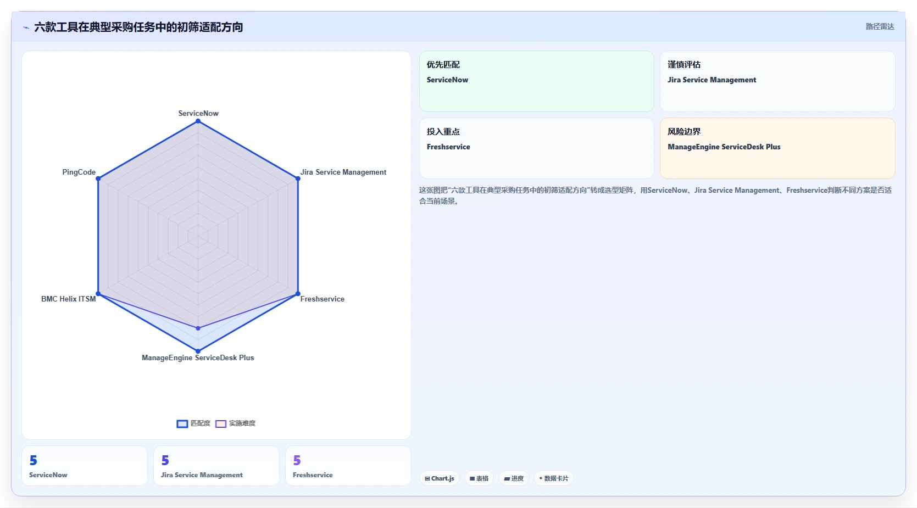This screenshot has height=508, width=917.
Task: Click the "Freshservice" radar axis label
Action: [x=323, y=299]
